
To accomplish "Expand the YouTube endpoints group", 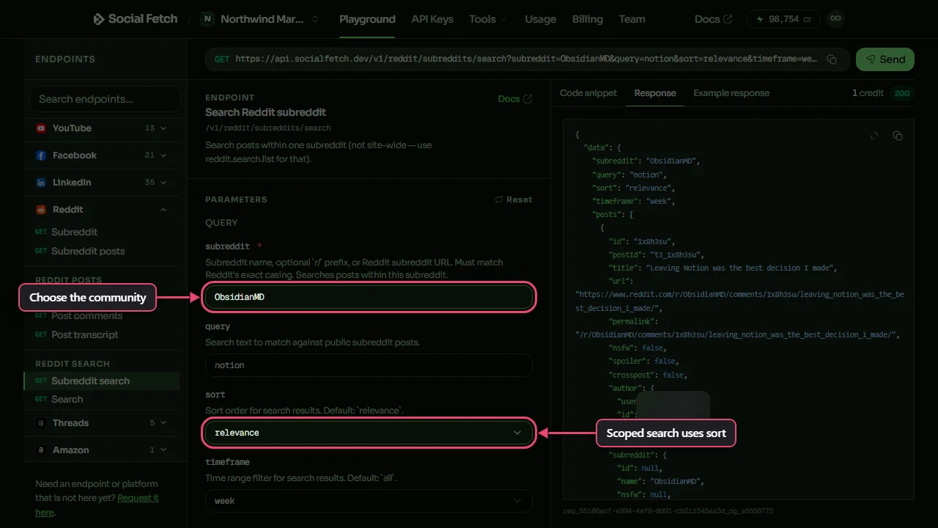I will point(163,128).
